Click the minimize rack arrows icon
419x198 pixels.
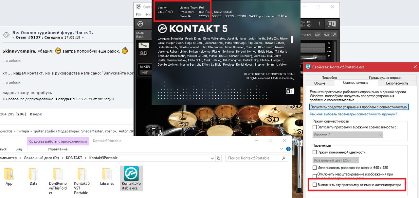pos(334,35)
